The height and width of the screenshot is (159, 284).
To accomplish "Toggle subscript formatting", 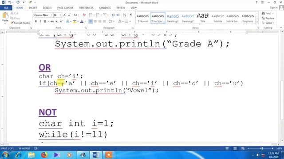I will click(x=57, y=22).
